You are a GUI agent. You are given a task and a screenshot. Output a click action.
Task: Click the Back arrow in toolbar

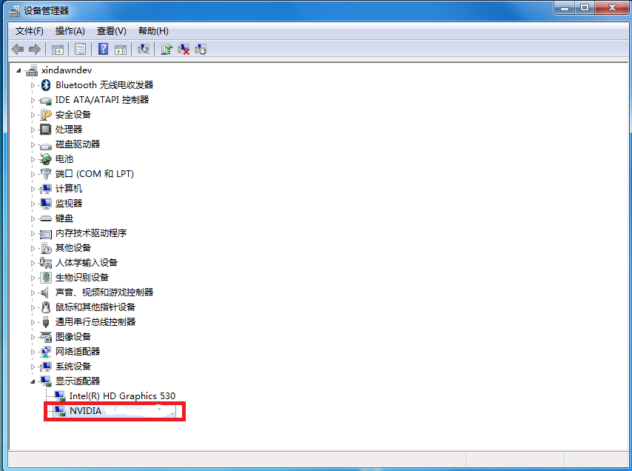pos(19,49)
